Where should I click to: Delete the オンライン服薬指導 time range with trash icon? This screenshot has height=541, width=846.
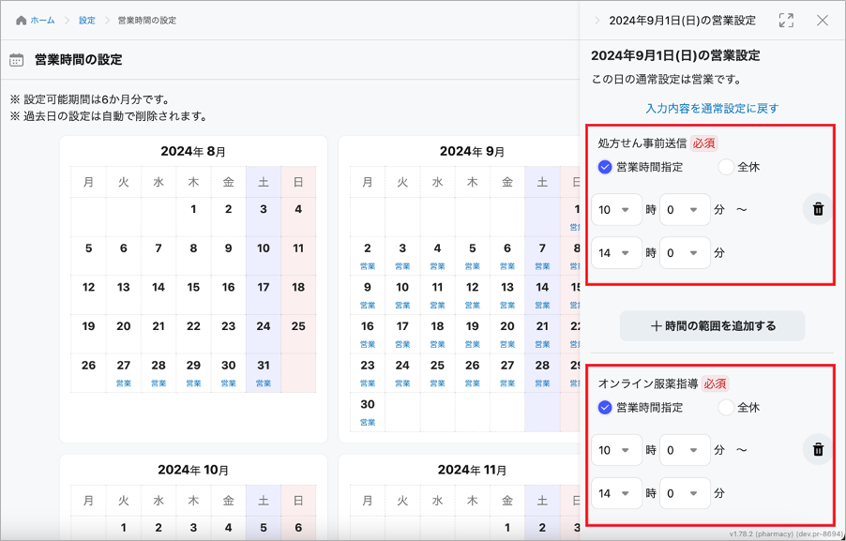tap(818, 450)
